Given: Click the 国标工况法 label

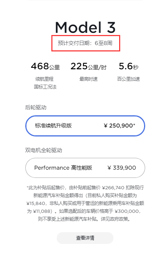Looking at the screenshot, I should [x=45, y=87].
